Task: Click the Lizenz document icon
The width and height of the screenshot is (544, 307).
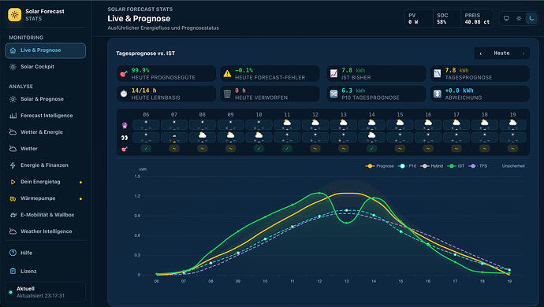Action: 13,272
